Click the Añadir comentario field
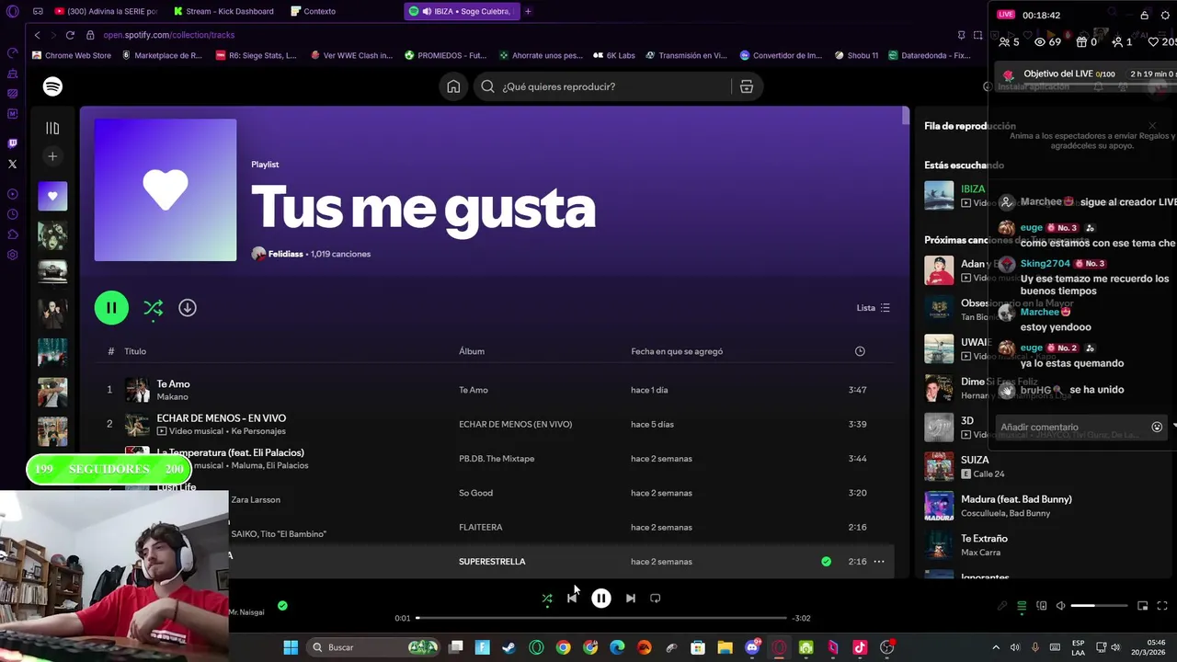Image resolution: width=1177 pixels, height=662 pixels. 1071,427
